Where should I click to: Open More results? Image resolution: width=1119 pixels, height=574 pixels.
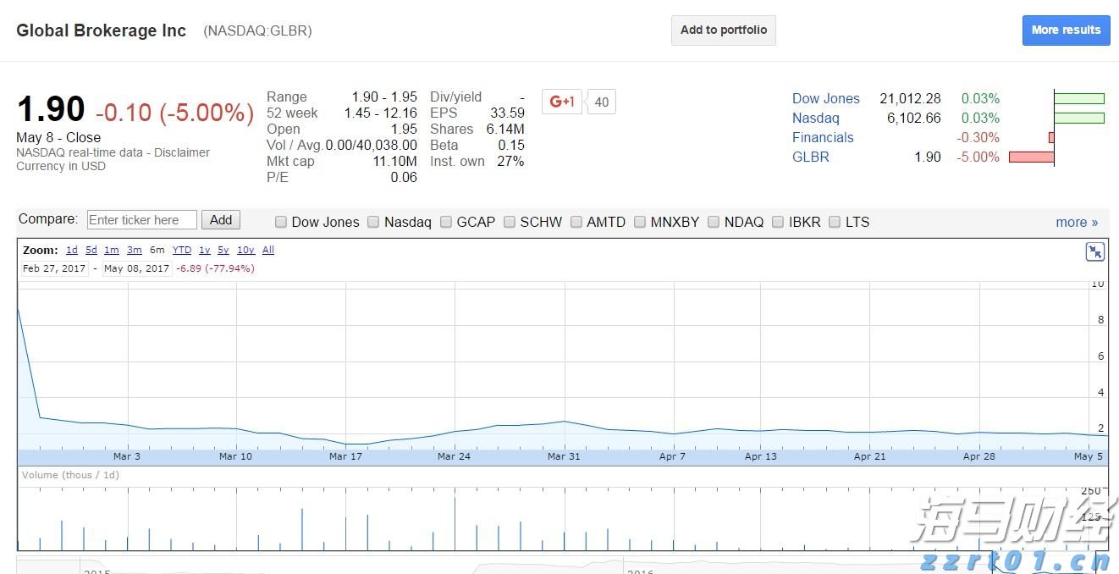pos(1065,30)
